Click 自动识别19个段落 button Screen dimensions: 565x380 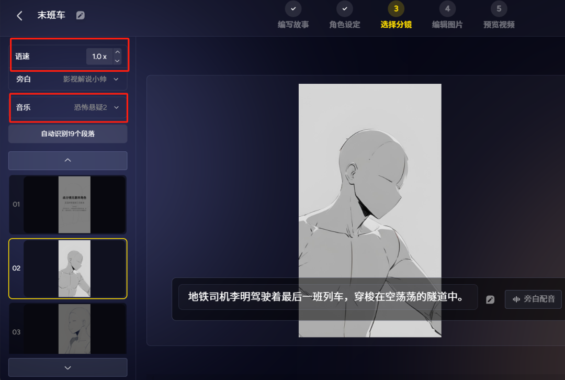pyautogui.click(x=67, y=134)
